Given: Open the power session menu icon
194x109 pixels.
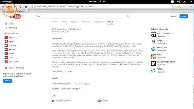Looking at the screenshot, I should (191, 2).
